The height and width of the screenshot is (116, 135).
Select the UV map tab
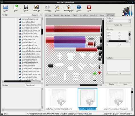111,15
